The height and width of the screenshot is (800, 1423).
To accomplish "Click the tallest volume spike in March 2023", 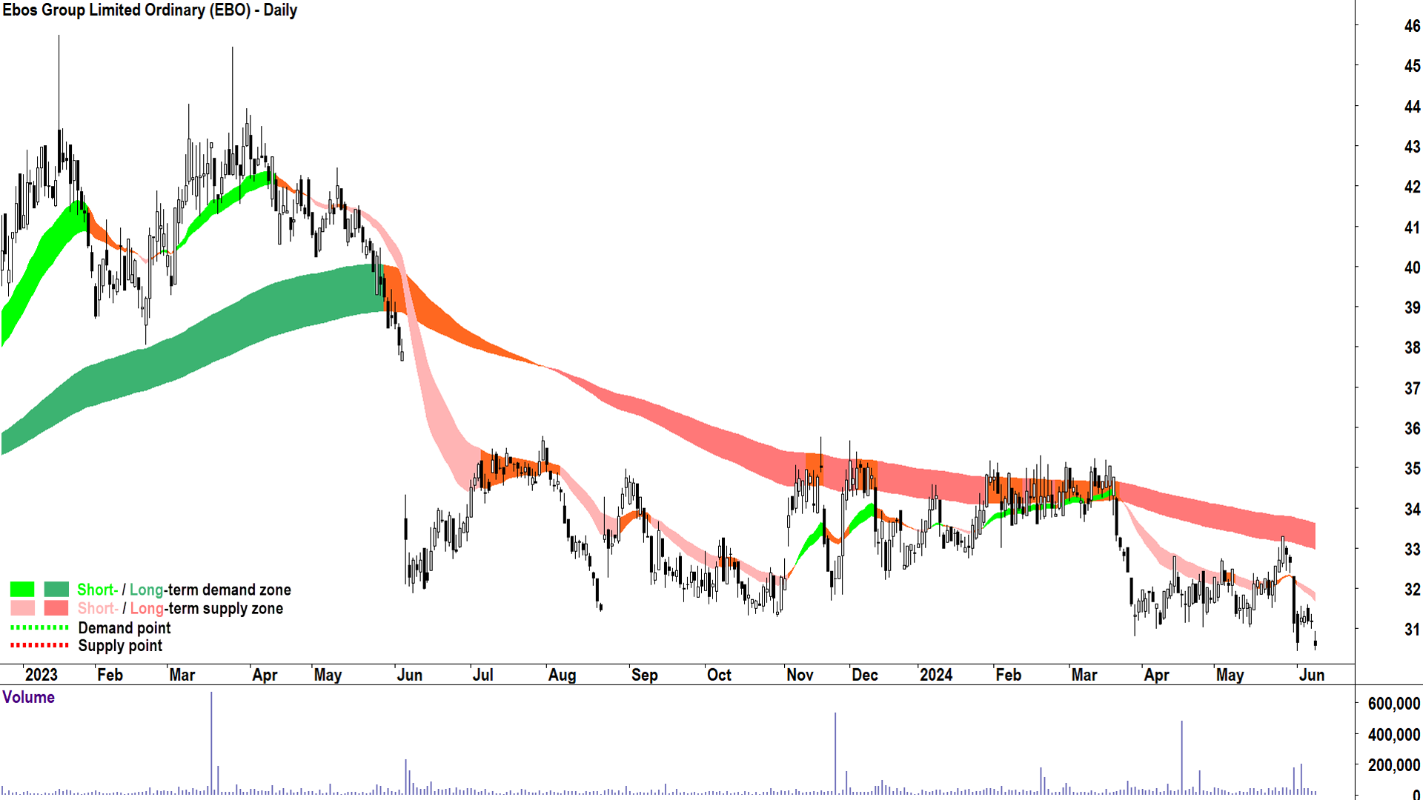I will point(211,743).
